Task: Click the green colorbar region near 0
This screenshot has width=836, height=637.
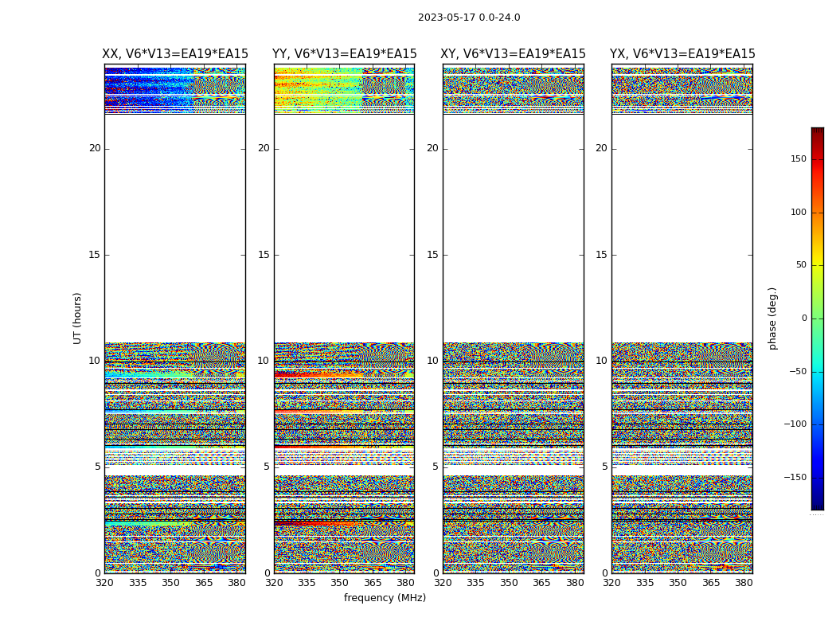Action: coord(818,318)
